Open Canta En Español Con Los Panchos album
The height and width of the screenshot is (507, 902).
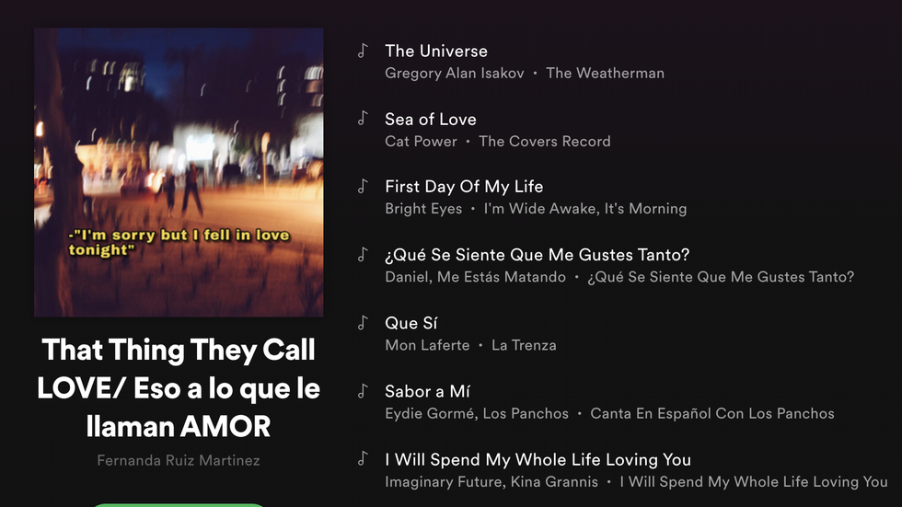[x=712, y=414]
